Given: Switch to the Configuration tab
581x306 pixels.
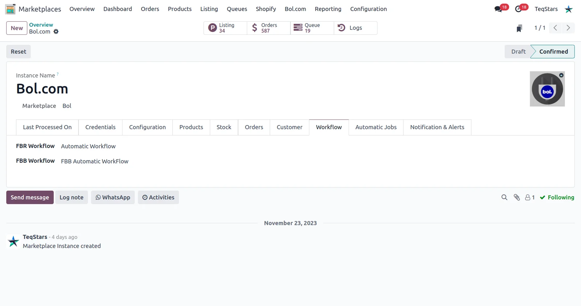Looking at the screenshot, I should tap(147, 127).
